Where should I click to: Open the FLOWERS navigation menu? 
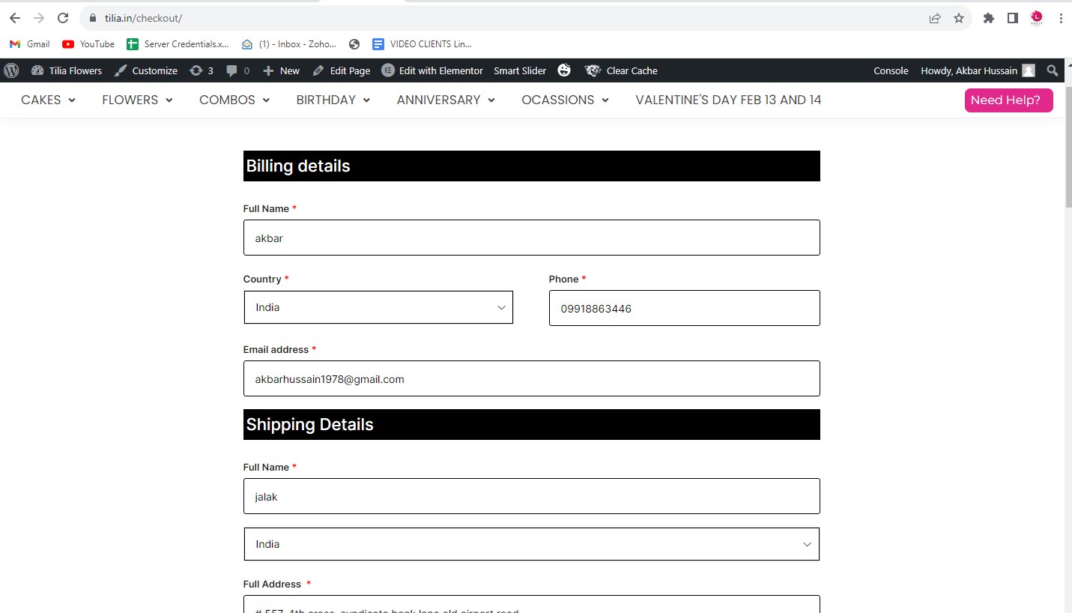(x=137, y=100)
